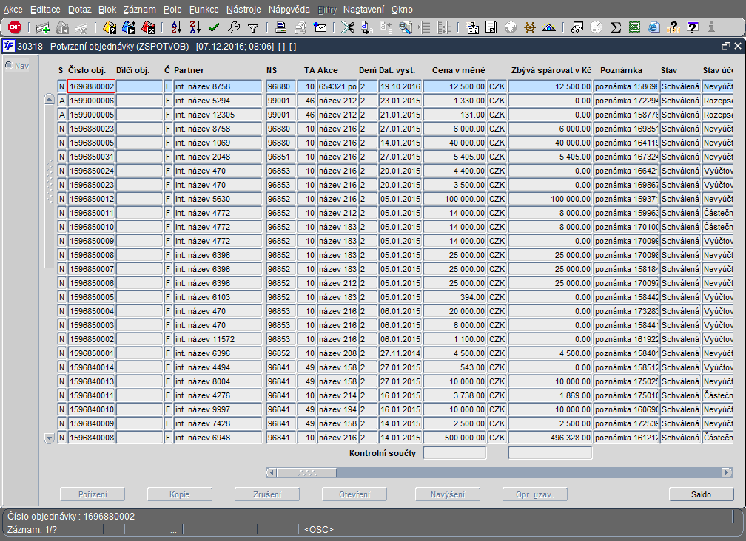Click remaining amount cell 496 328.00
This screenshot has width=746, height=541.
pyautogui.click(x=550, y=438)
